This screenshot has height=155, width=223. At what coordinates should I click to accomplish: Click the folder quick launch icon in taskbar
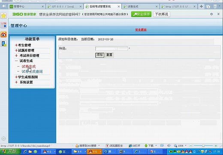[x=30, y=152]
